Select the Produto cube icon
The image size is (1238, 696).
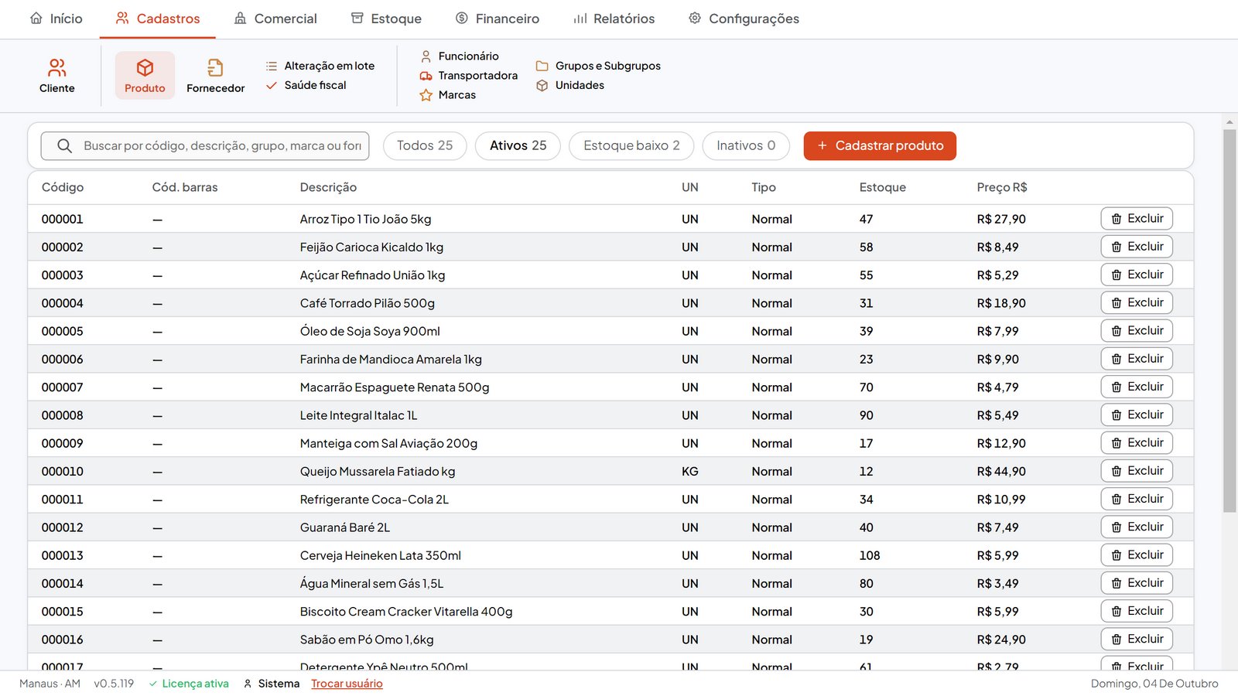(x=145, y=67)
